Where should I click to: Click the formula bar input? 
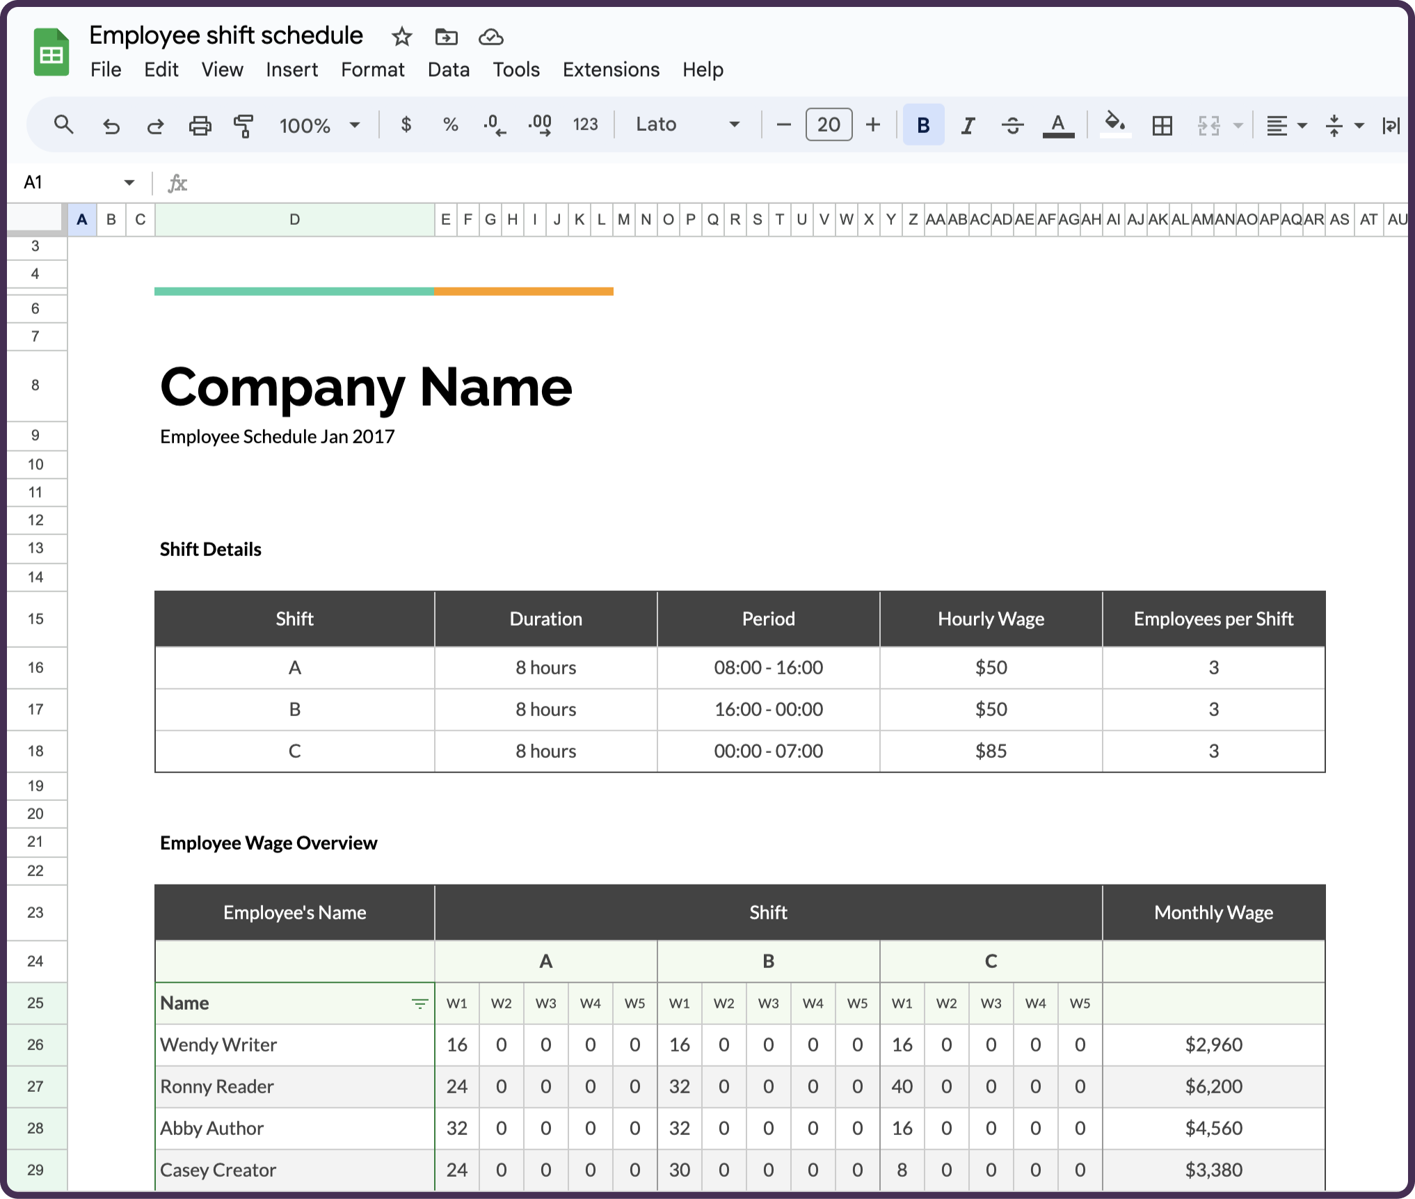800,183
